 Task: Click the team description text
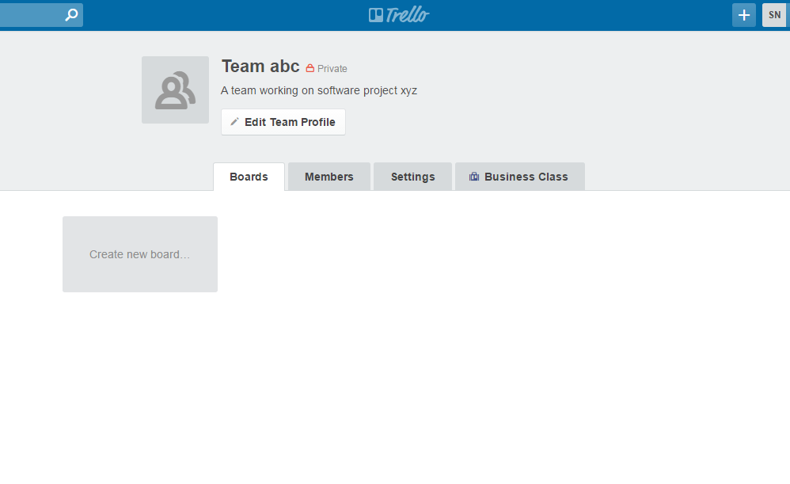click(x=319, y=90)
